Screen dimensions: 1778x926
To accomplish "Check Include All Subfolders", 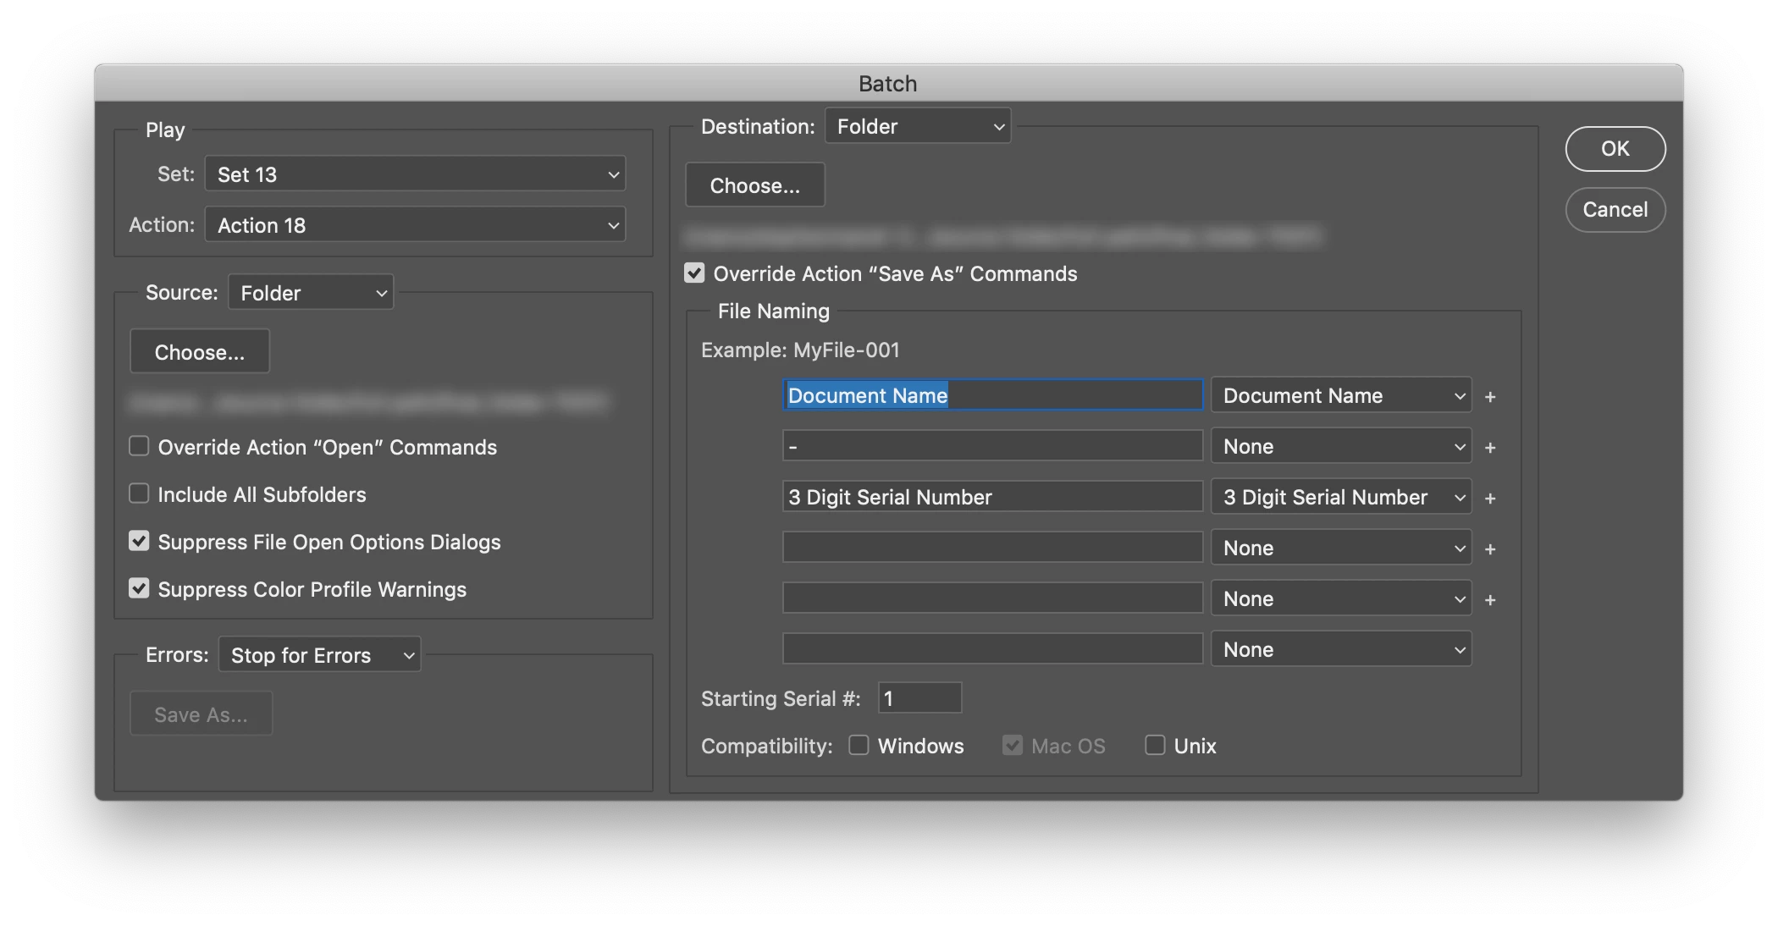I will click(139, 493).
